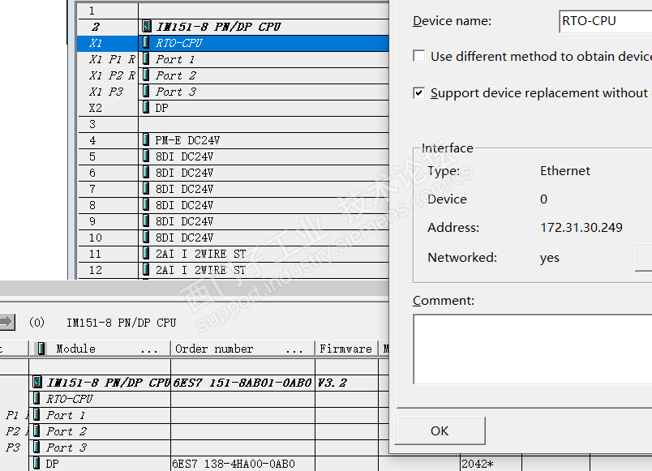Image resolution: width=652 pixels, height=471 pixels.
Task: Click the Port 1 icon in the lower detail table
Action: pos(36,415)
